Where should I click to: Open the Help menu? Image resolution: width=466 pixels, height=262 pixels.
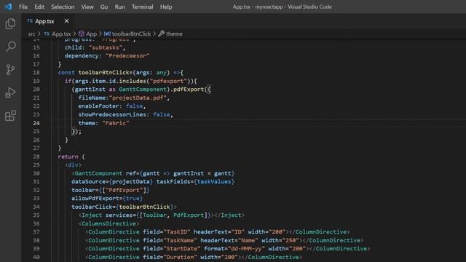pos(166,7)
